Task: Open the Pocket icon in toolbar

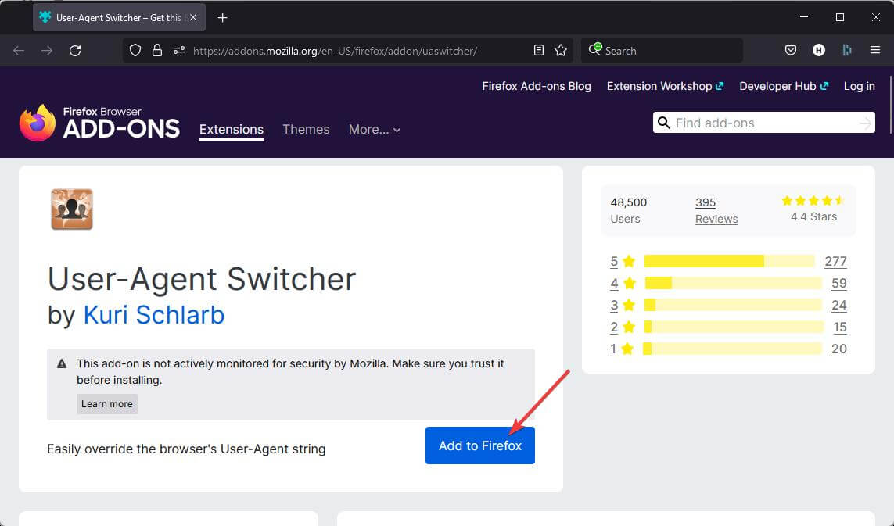Action: pyautogui.click(x=790, y=51)
